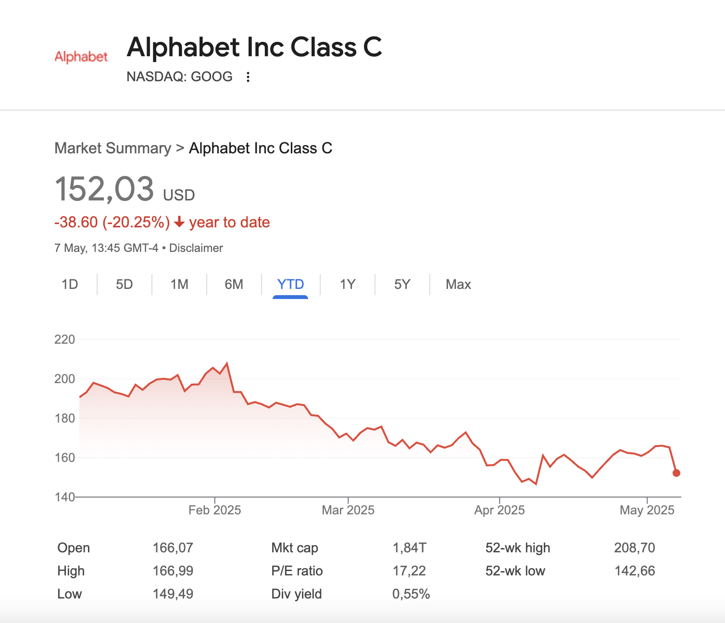
Task: Show the Max time range chart
Action: click(458, 285)
